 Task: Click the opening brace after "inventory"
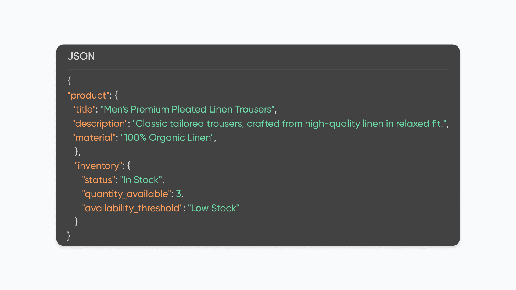129,165
